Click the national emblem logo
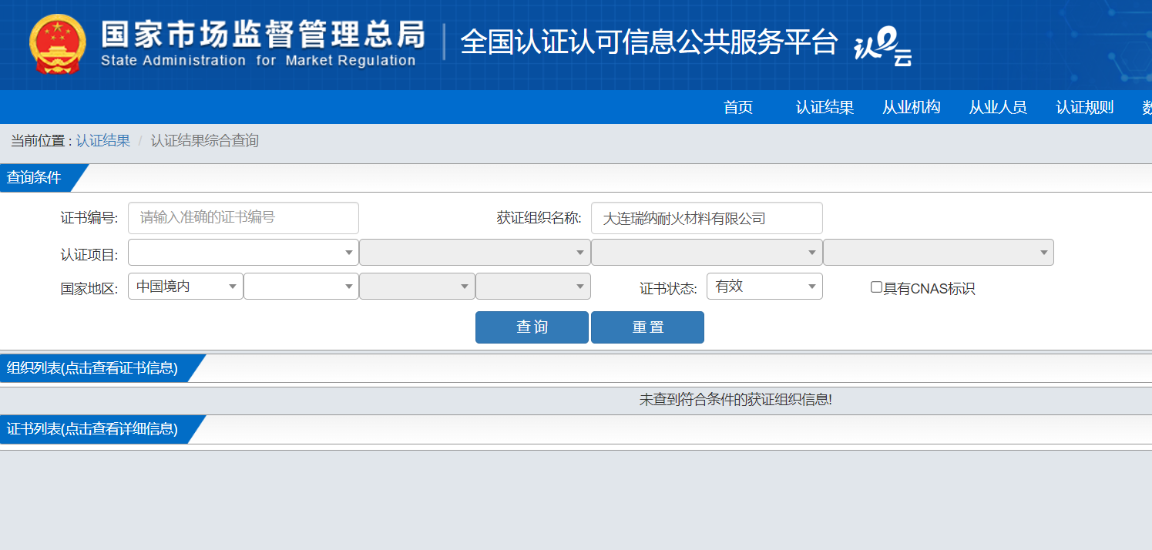The image size is (1152, 550). [x=59, y=44]
